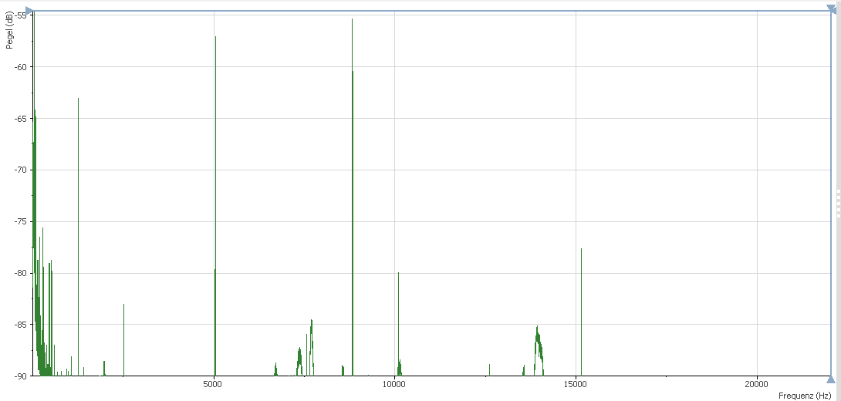Click the -65 level tick label
This screenshot has height=401, width=841.
coord(22,119)
